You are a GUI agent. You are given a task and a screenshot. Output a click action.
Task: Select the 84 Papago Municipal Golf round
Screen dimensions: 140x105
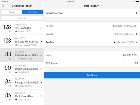(x=22, y=82)
